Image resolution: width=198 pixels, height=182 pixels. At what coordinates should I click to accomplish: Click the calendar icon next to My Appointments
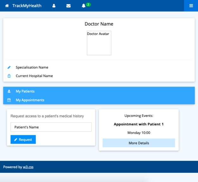(9, 100)
